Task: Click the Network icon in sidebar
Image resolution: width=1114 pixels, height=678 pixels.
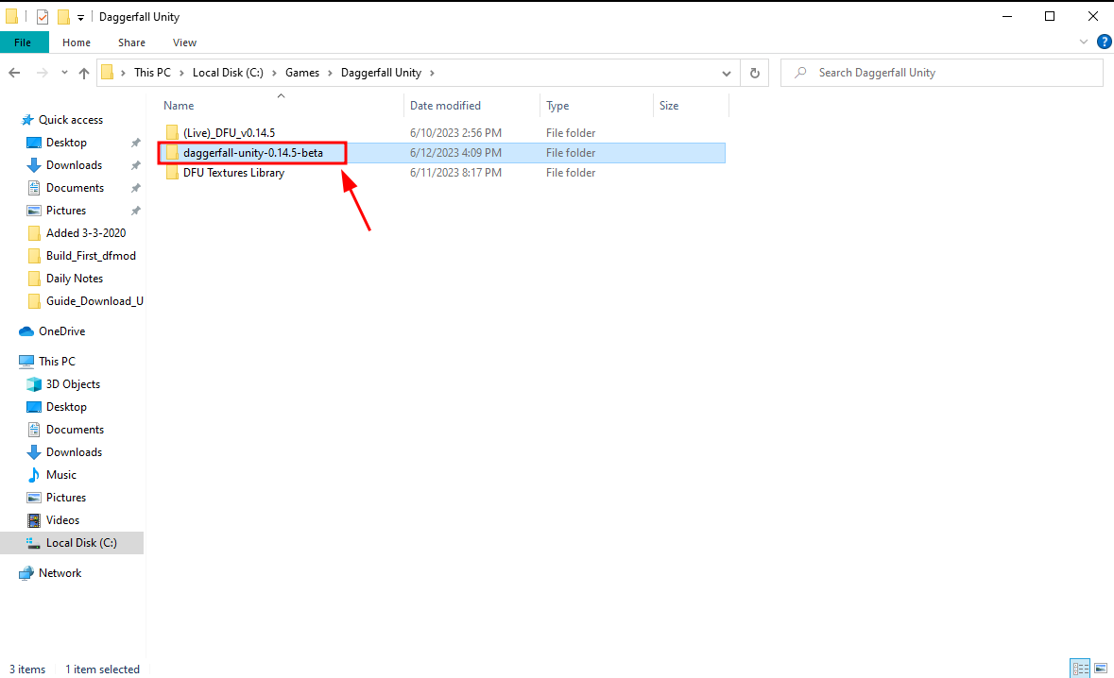Action: (x=26, y=573)
